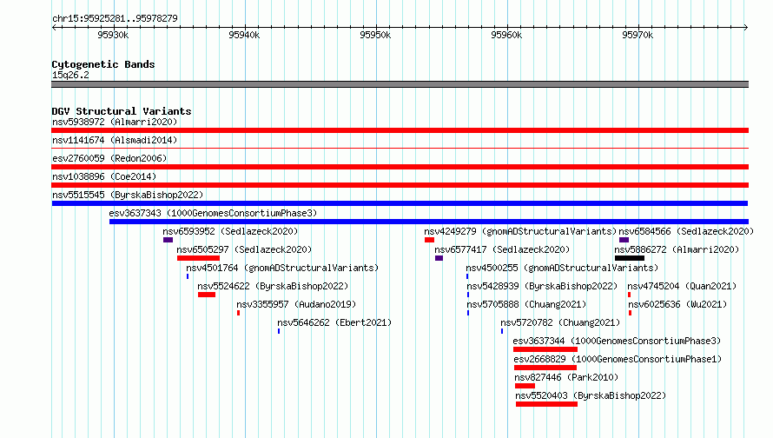Image resolution: width=773 pixels, height=438 pixels.
Task: Click the red bar under nsv1038896
Action: [400, 185]
